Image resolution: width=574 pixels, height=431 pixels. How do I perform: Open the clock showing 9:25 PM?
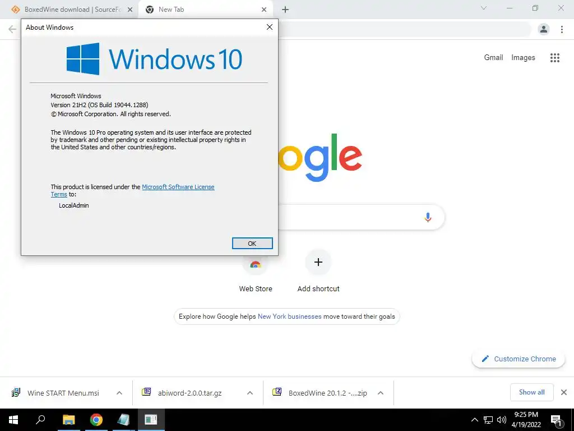[x=526, y=420]
